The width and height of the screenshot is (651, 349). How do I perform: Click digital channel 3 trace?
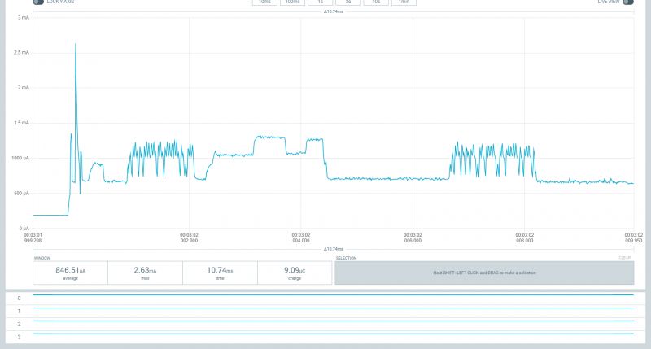pyautogui.click(x=333, y=334)
